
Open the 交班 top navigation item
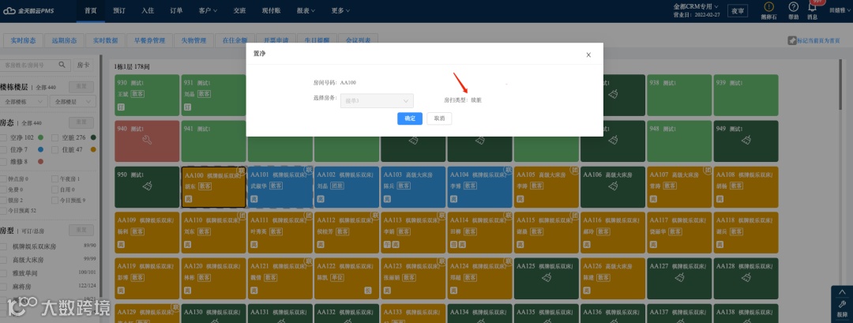(240, 10)
